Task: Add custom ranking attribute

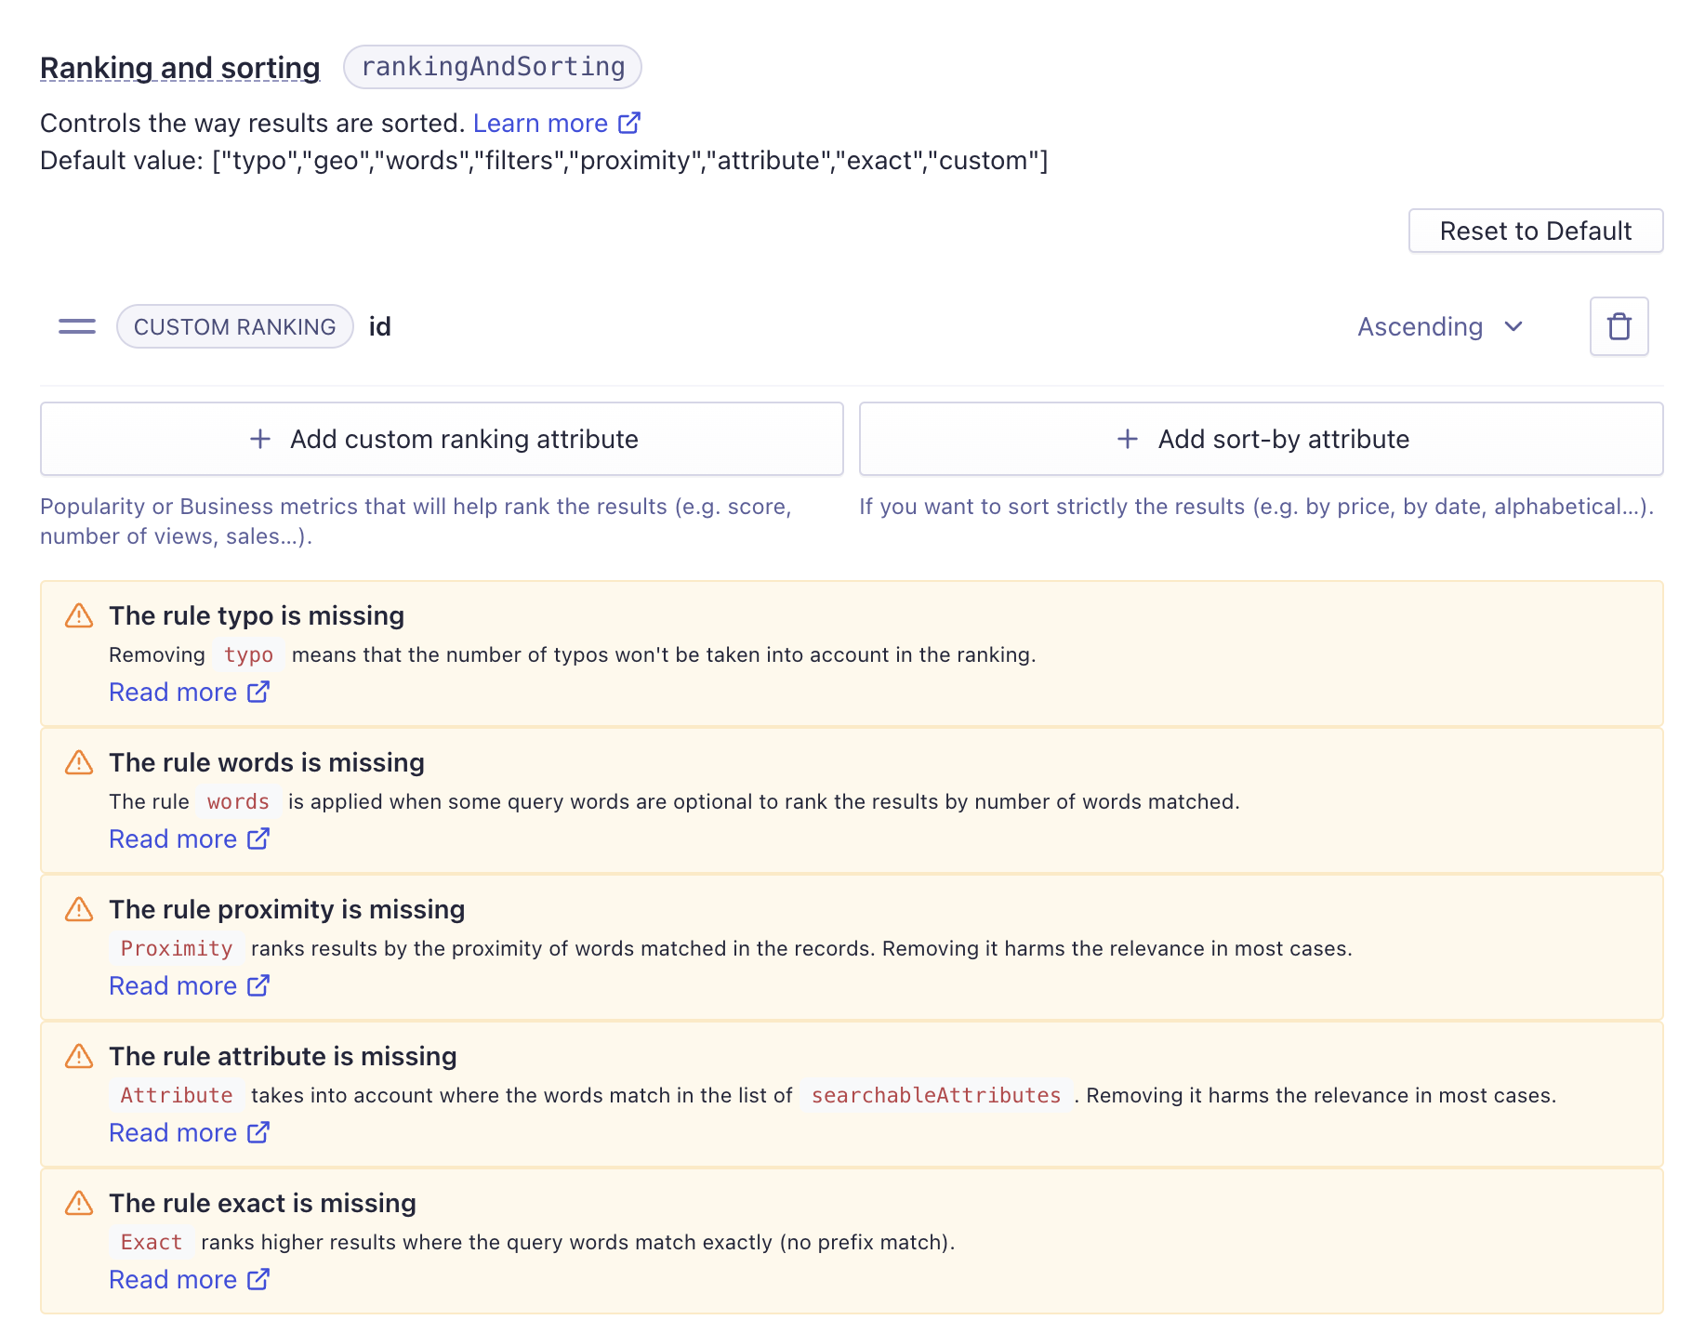Action: pyautogui.click(x=442, y=439)
